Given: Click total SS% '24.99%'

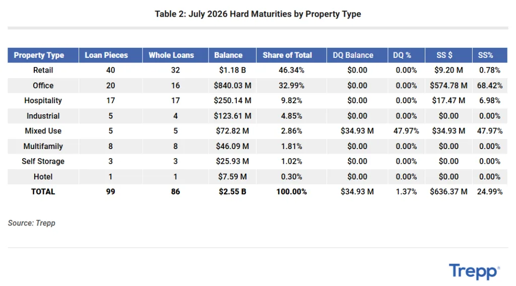Looking at the screenshot, I should [x=490, y=192].
